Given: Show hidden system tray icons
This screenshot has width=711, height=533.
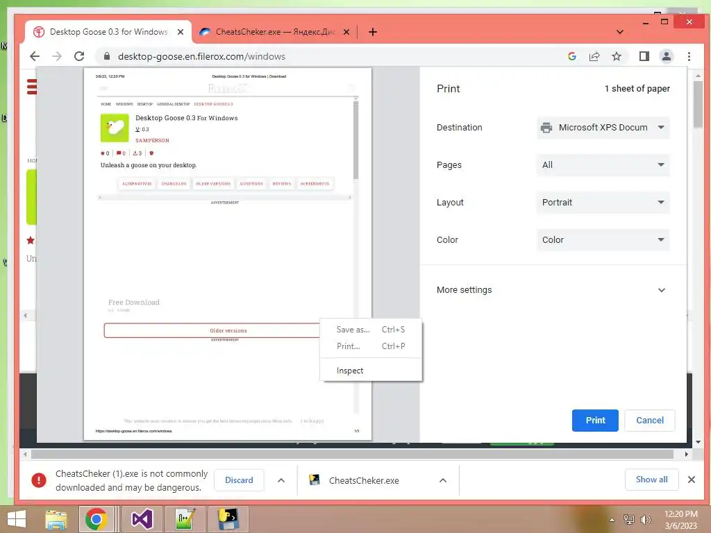Looking at the screenshot, I should pyautogui.click(x=612, y=520).
